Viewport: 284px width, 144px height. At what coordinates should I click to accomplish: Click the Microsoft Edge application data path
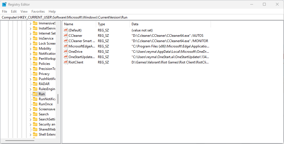tap(170, 46)
